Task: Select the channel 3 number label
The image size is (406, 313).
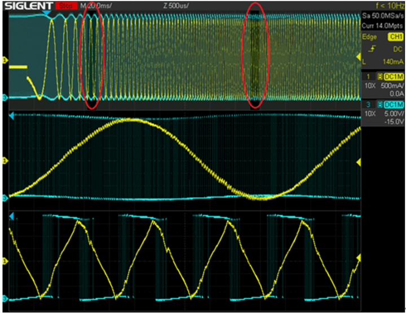Action: point(367,106)
